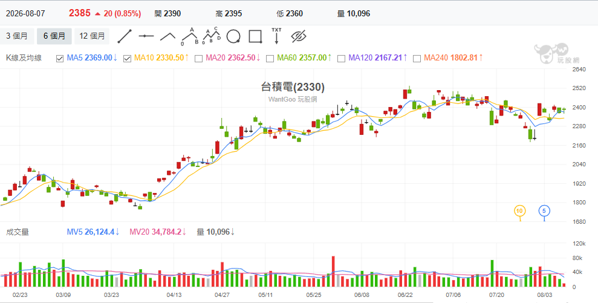
Task: Click the 06/22 date axis label
Action: pyautogui.click(x=405, y=295)
